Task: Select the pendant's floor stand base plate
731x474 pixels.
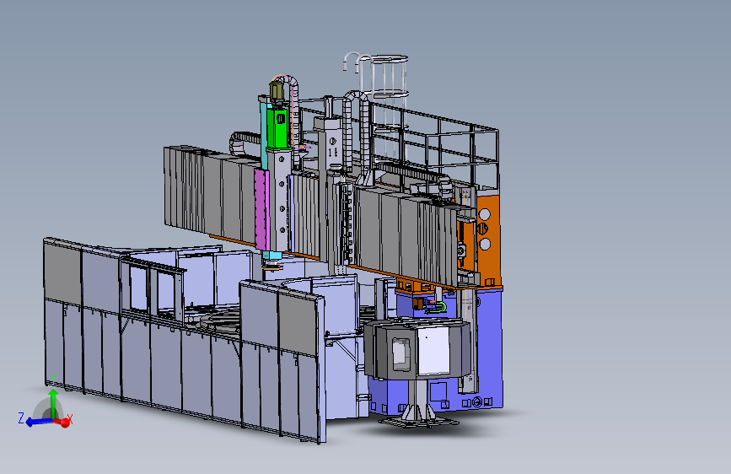Action: 418,422
